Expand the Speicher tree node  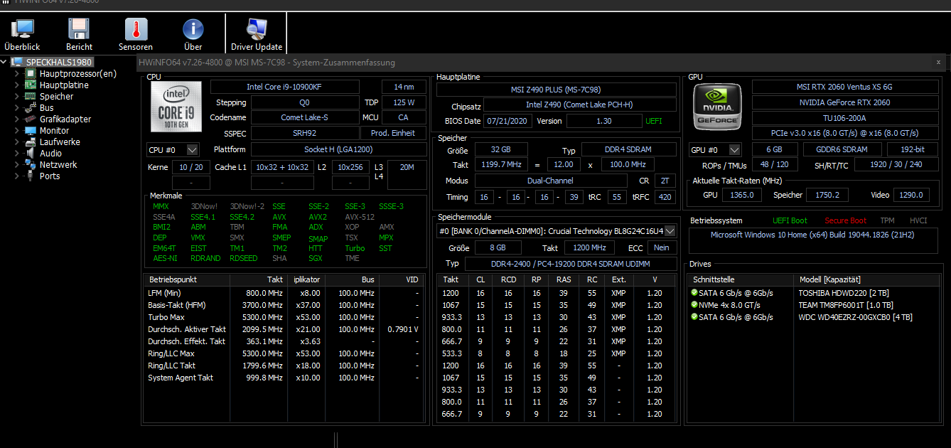click(17, 96)
